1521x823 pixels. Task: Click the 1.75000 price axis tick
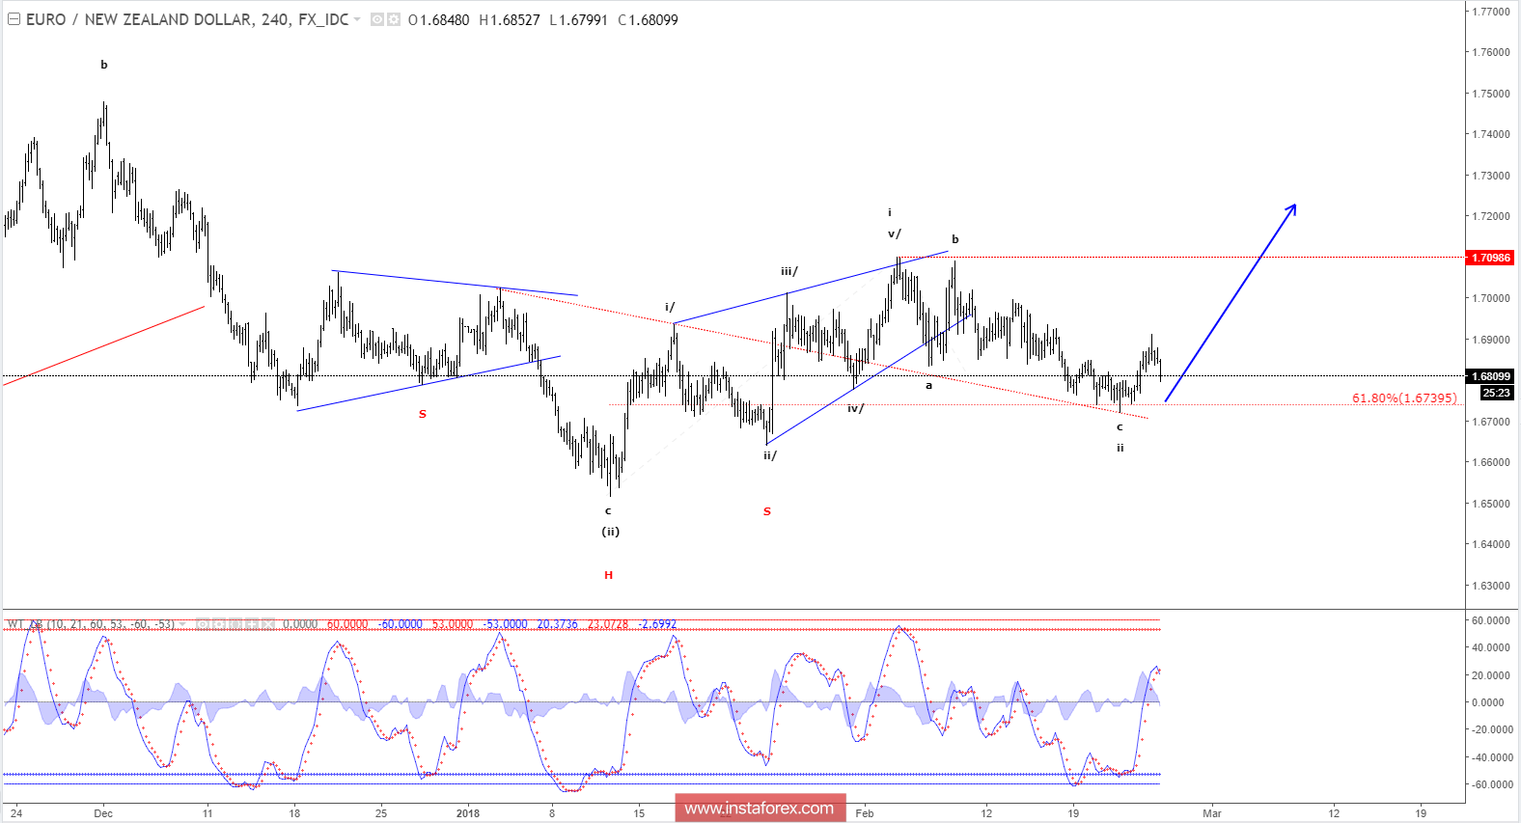point(1491,94)
